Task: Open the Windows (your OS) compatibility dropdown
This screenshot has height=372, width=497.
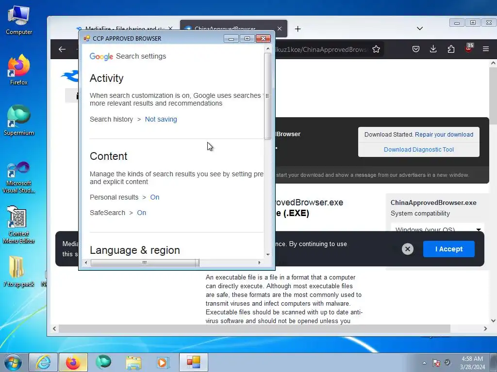Action: (437, 229)
